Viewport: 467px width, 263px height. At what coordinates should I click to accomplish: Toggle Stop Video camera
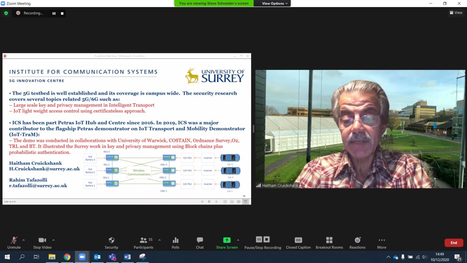[42, 240]
